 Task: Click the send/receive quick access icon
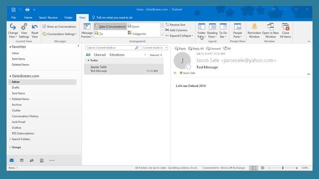click(x=13, y=9)
